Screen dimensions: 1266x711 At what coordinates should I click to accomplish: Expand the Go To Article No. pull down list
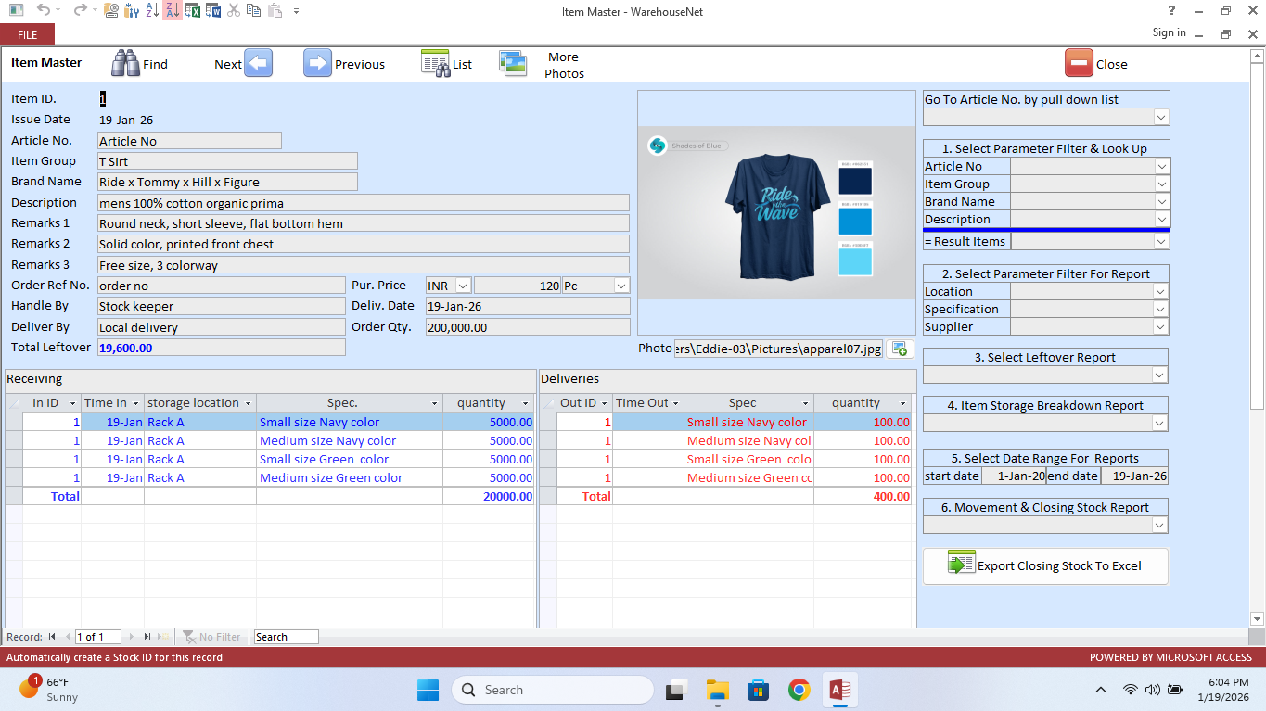pos(1160,117)
